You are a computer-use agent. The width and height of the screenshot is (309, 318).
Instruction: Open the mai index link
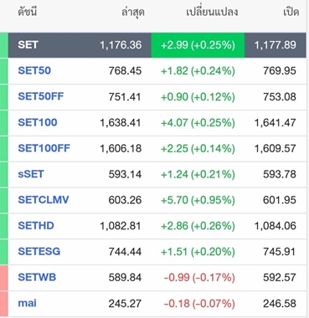(27, 303)
